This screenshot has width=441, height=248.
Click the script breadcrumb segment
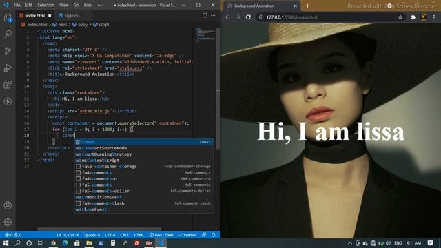coord(101,25)
